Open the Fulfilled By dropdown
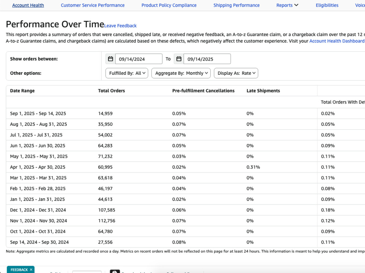The height and width of the screenshot is (273, 365). [x=127, y=73]
